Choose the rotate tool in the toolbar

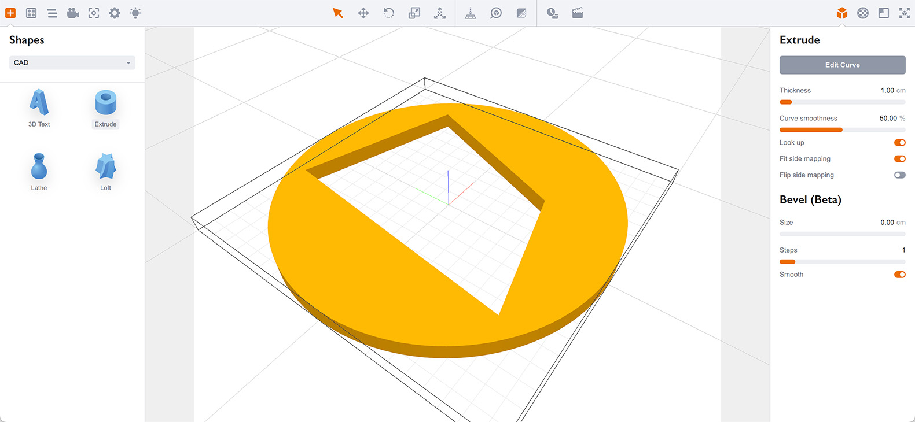click(x=389, y=13)
